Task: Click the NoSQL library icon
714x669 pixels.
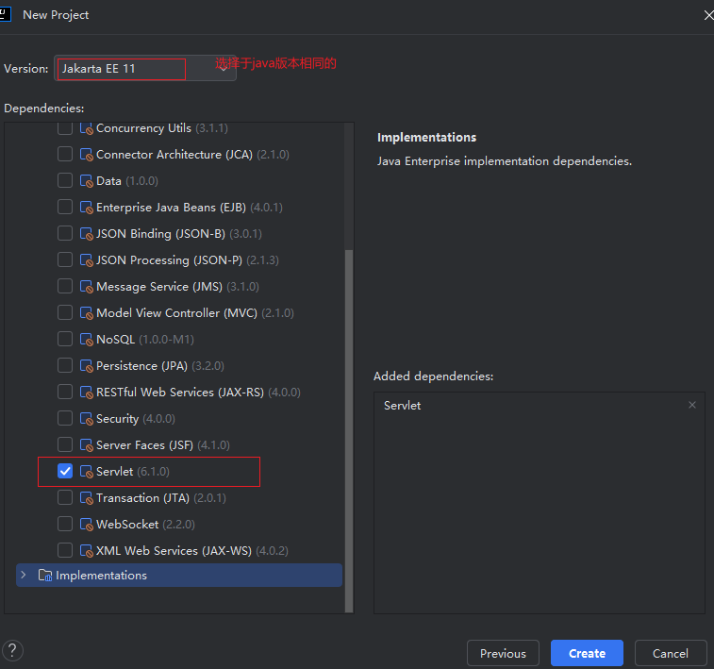Action: pyautogui.click(x=86, y=340)
